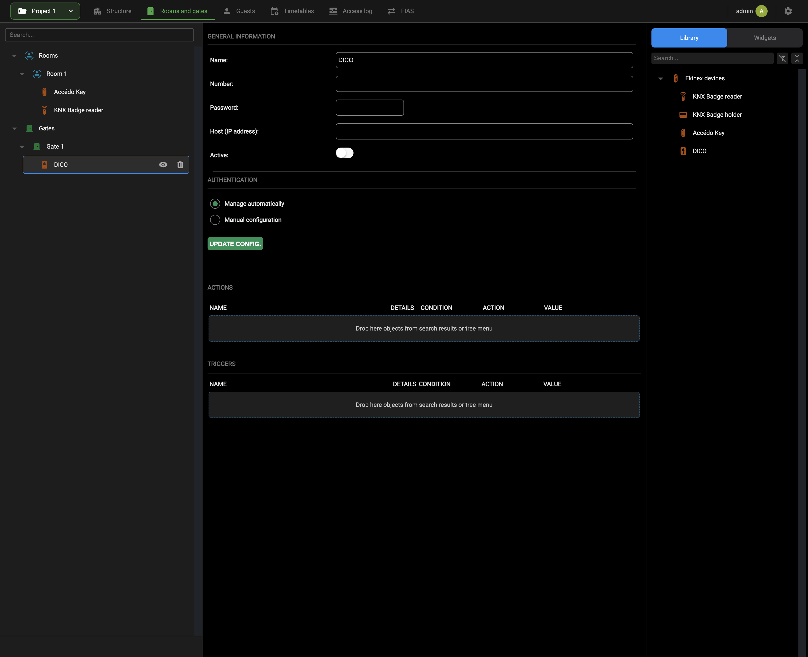Open the Structure tab
Image resolution: width=808 pixels, height=657 pixels.
click(x=113, y=11)
